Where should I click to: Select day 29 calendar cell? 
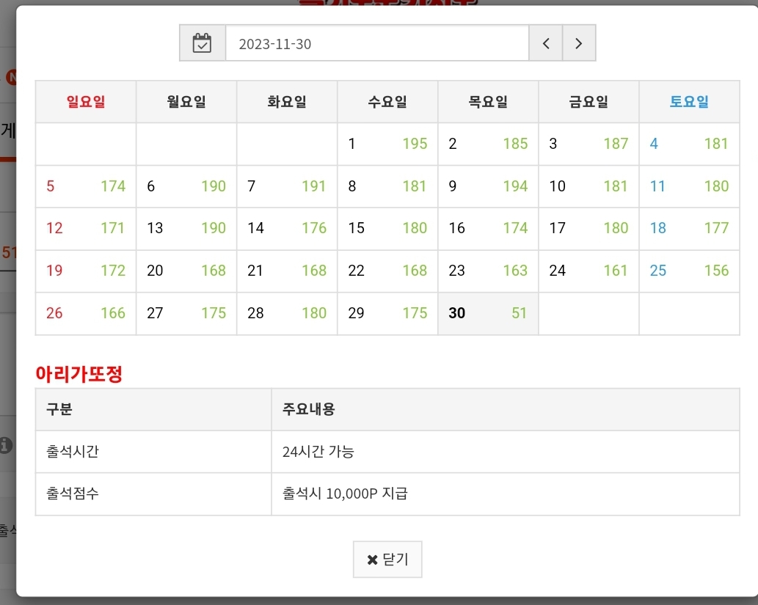(x=387, y=314)
